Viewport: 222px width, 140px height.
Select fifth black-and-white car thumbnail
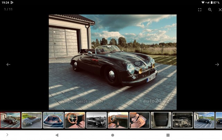pos(96,120)
